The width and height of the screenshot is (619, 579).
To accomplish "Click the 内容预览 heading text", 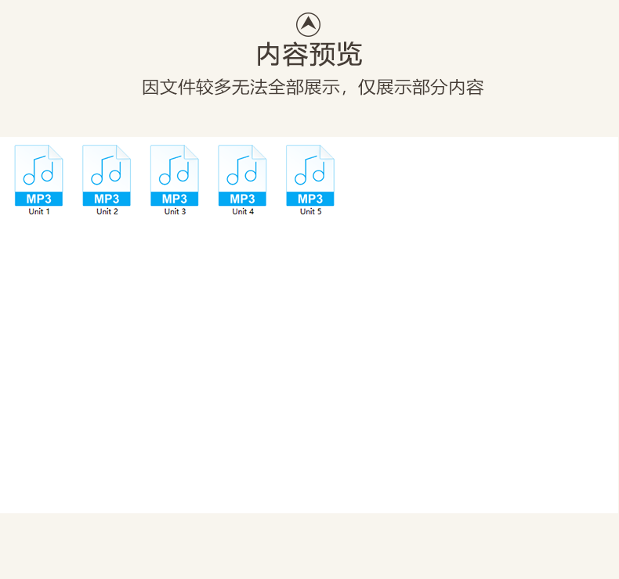I will 309,55.
